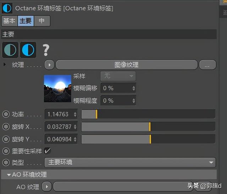This screenshot has width=227, height=194.
Task: Collapse the AO 环境纹理 section
Action: pos(9,175)
